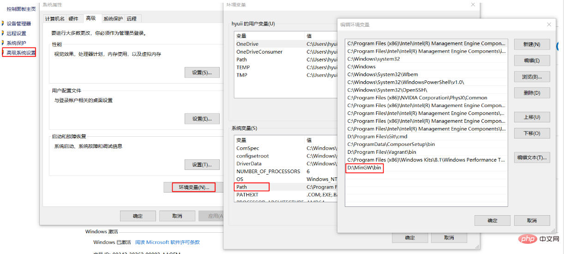Close the Environment Variables window
This screenshot has height=254, width=564.
(473, 4)
